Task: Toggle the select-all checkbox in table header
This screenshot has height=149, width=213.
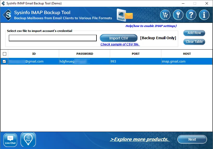Action: (x=4, y=54)
